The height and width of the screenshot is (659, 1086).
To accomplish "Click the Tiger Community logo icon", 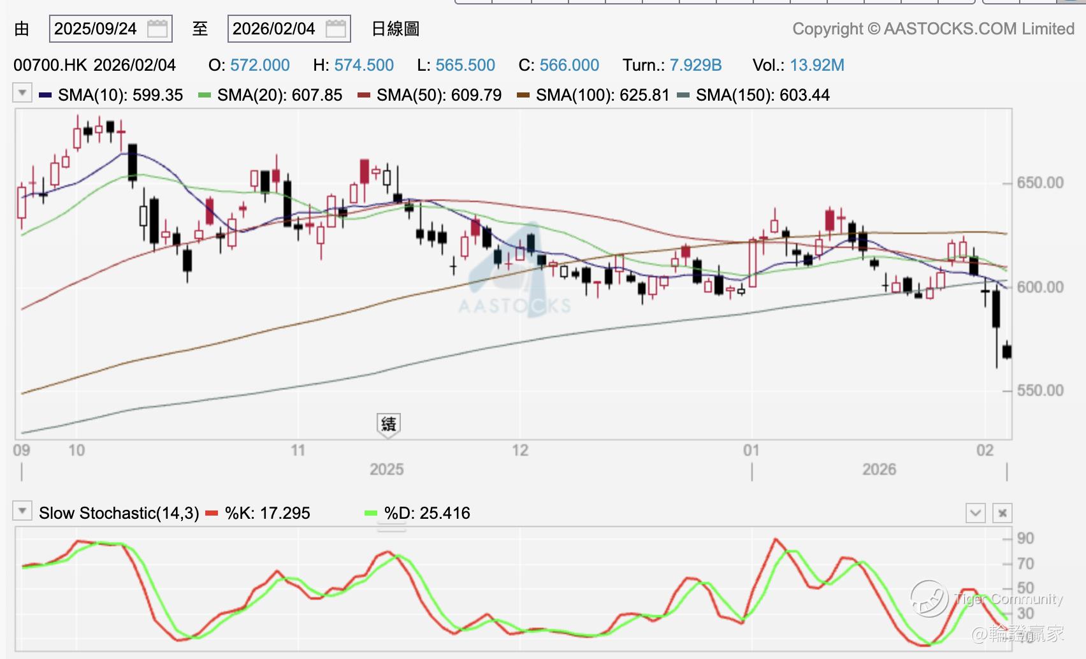I will [x=929, y=598].
